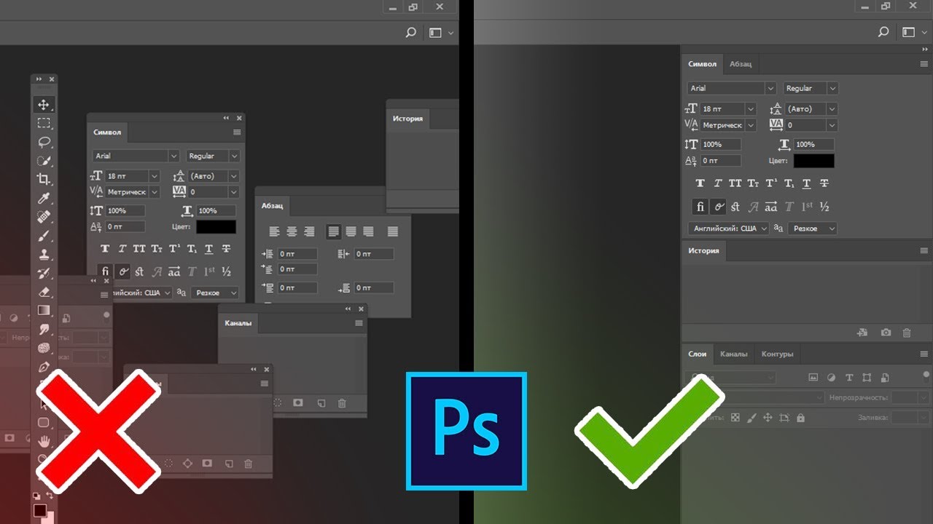This screenshot has height=524, width=933.
Task: Switch to Контуры tab
Action: tap(777, 354)
